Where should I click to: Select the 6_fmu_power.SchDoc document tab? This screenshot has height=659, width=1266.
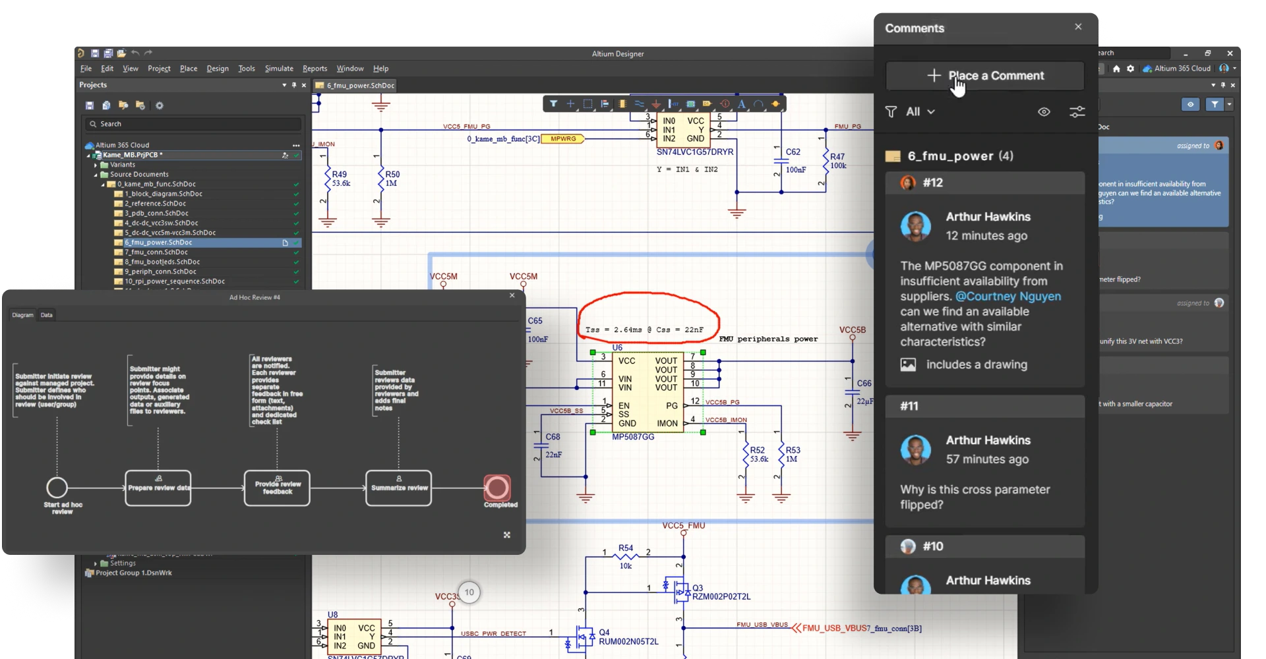point(355,86)
